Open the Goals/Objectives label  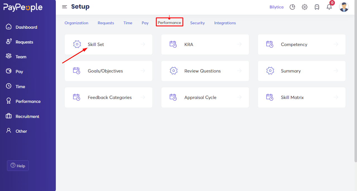tap(106, 71)
